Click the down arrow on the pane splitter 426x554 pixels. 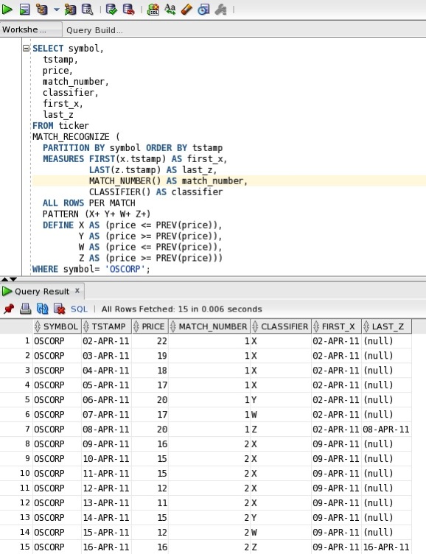[x=13, y=279]
